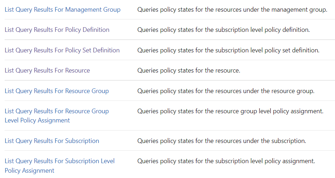Image resolution: width=335 pixels, height=178 pixels.
Task: Click description 'resource group level policy assignment'
Action: pos(230,111)
